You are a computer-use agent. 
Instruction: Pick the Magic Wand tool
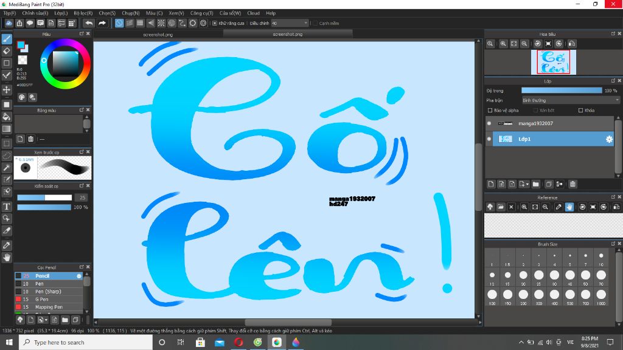[x=6, y=168]
